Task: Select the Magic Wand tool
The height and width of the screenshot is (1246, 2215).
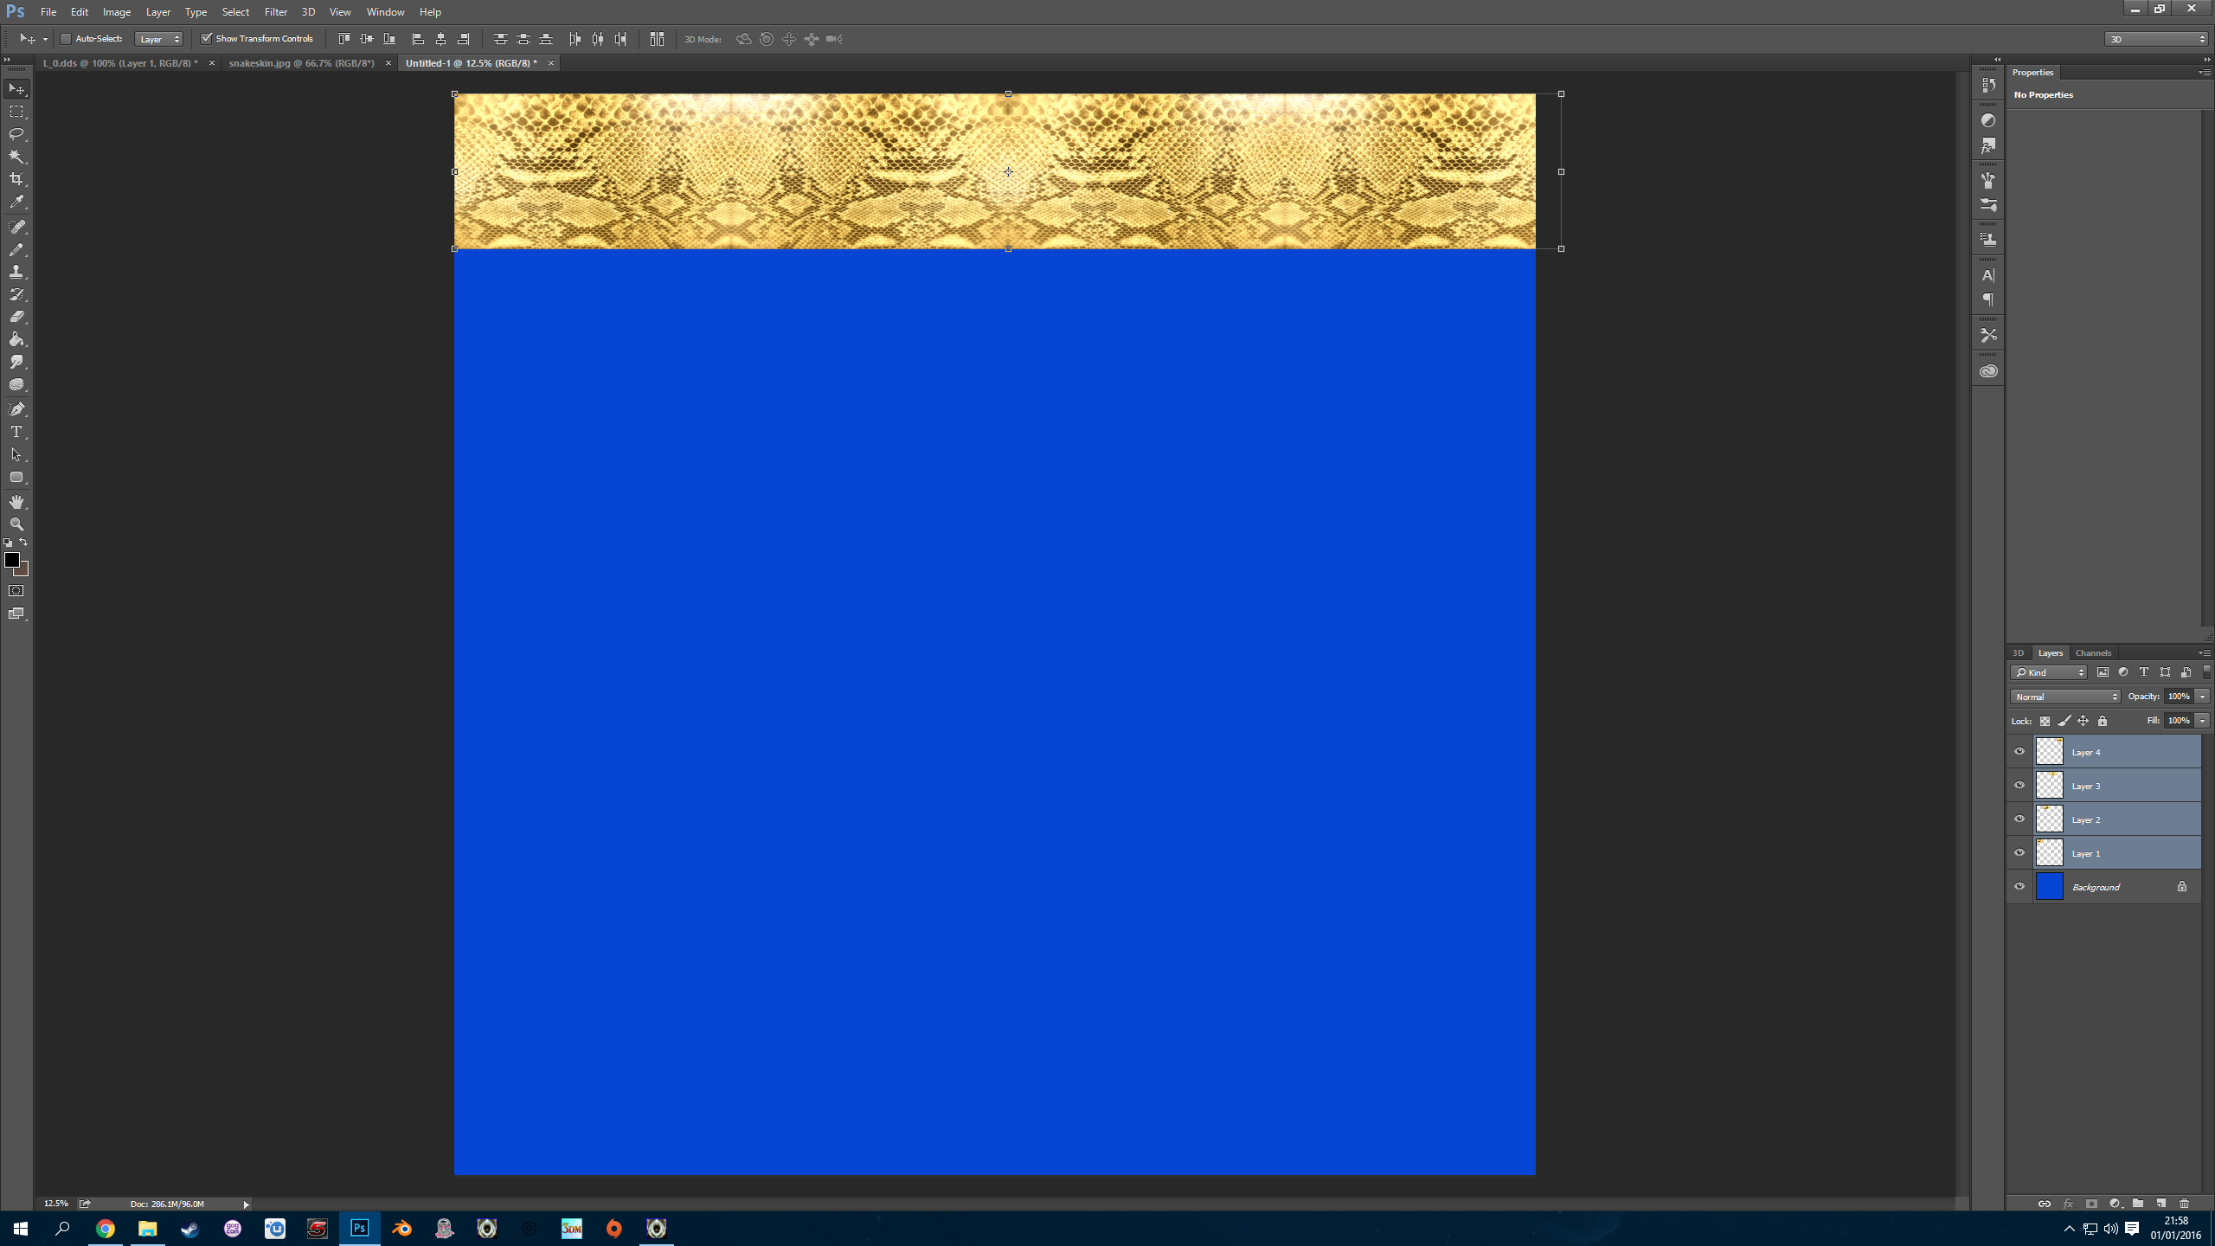Action: [x=16, y=157]
